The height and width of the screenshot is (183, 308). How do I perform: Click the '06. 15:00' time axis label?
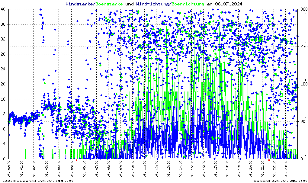pyautogui.click(x=192, y=169)
